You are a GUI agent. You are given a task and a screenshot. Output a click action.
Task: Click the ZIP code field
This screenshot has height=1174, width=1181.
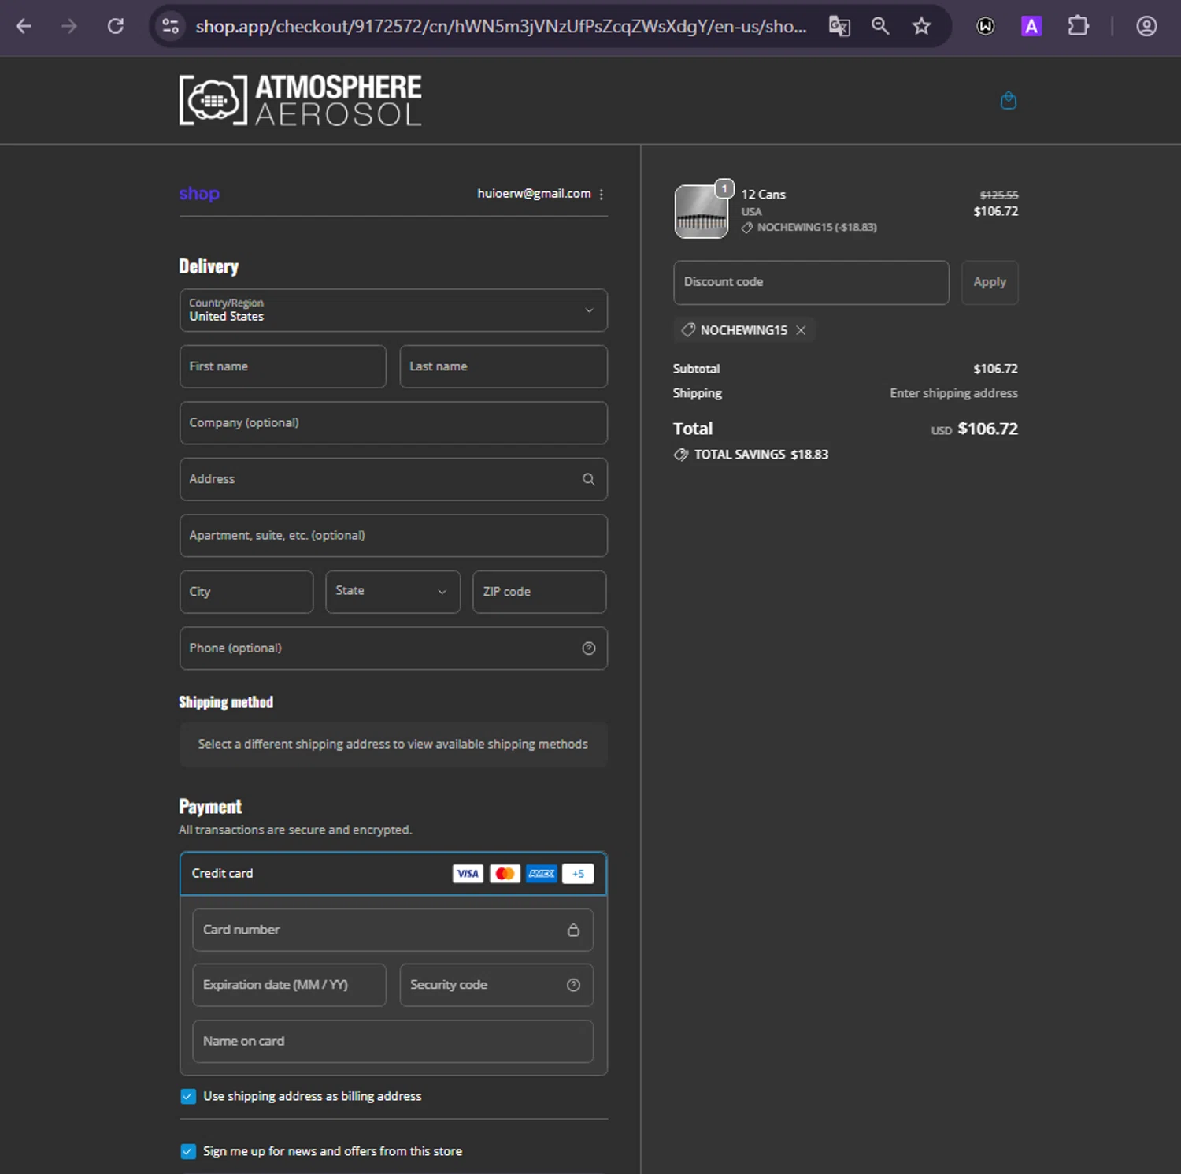(x=539, y=591)
